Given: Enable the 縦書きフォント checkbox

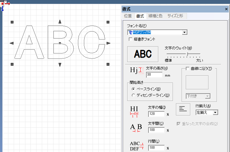Looking at the screenshot, I should pyautogui.click(x=131, y=39).
